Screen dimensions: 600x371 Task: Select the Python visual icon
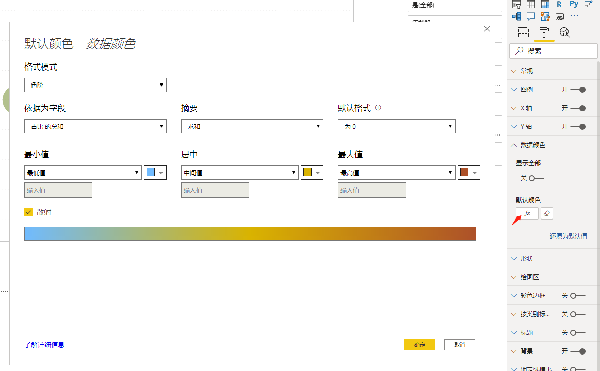tap(574, 4)
